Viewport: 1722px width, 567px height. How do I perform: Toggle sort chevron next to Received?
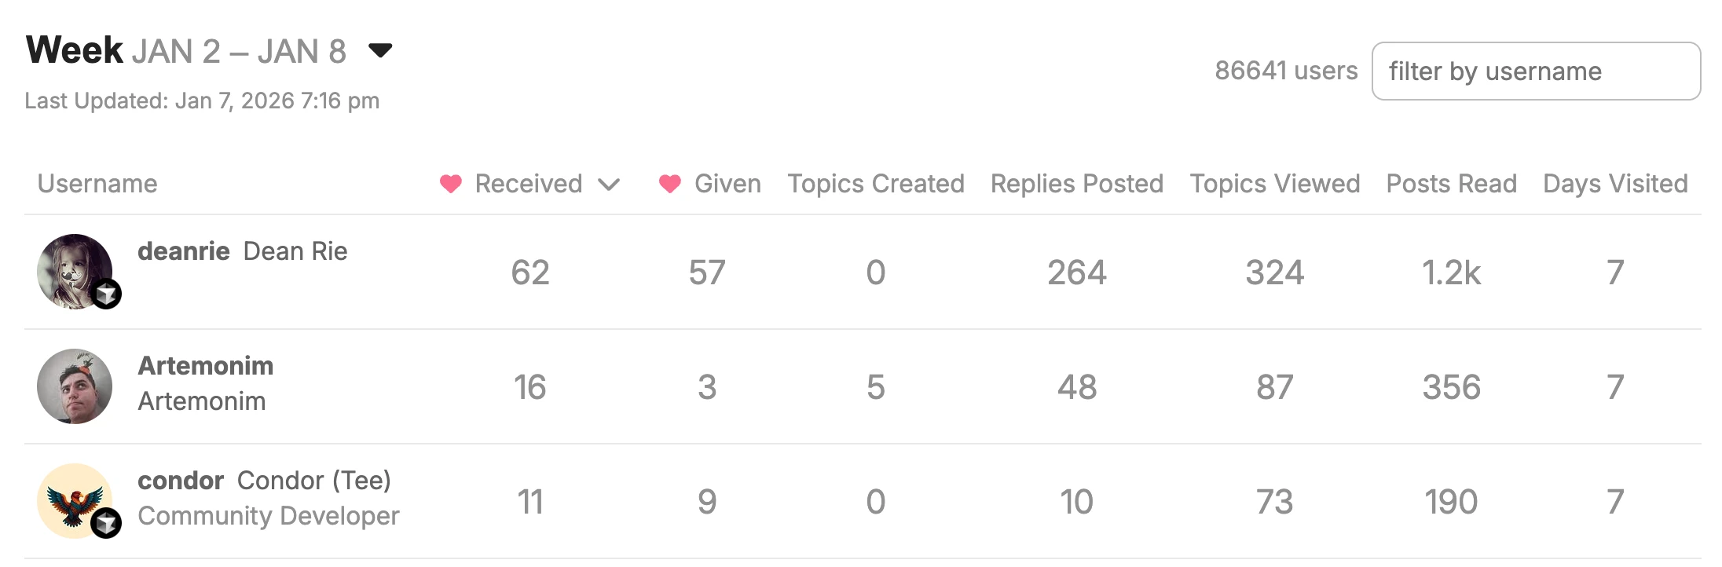[x=609, y=185]
